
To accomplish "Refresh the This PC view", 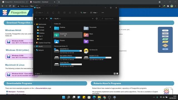I will tap(97, 19).
